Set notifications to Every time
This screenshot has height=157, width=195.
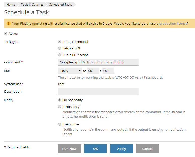[60, 124]
